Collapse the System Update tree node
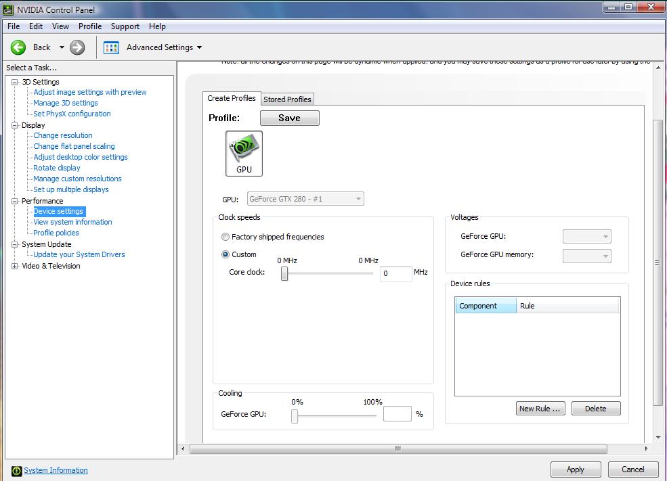Viewport: 667px width, 481px height. coord(14,244)
